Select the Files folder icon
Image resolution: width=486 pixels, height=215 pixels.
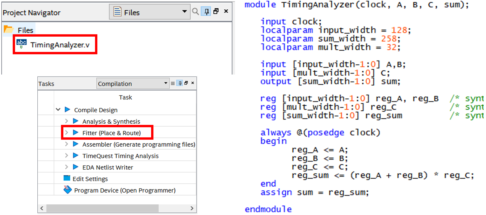pos(8,30)
